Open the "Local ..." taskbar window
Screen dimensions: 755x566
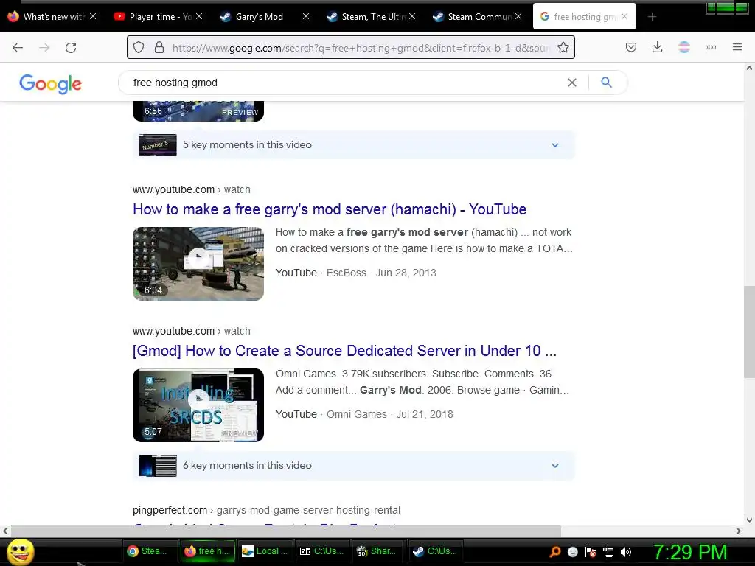click(x=265, y=551)
